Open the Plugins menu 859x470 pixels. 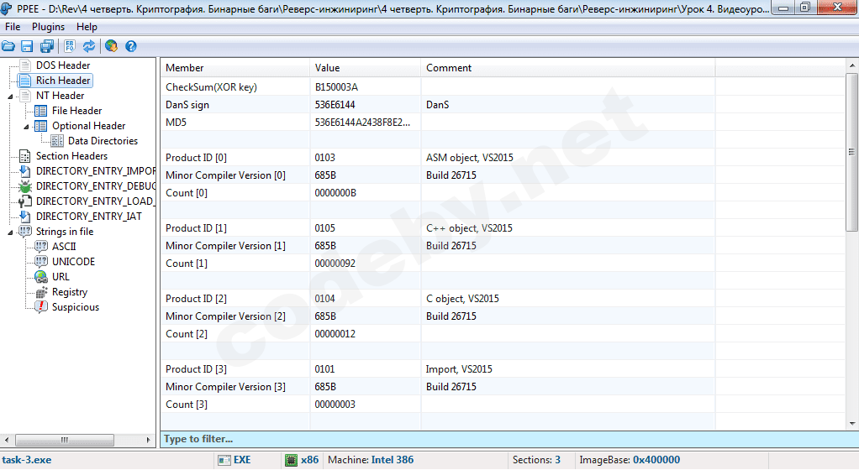coord(48,27)
